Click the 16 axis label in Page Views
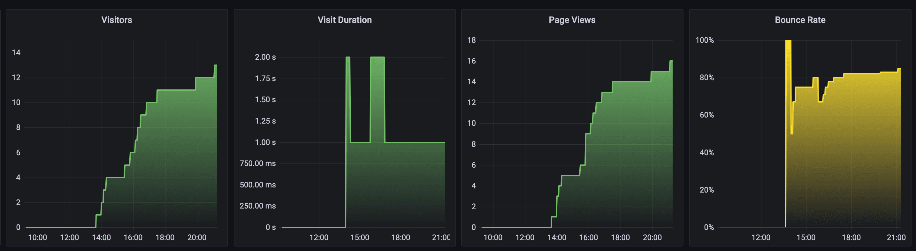Screen dimensions: 916x251 pos(471,61)
